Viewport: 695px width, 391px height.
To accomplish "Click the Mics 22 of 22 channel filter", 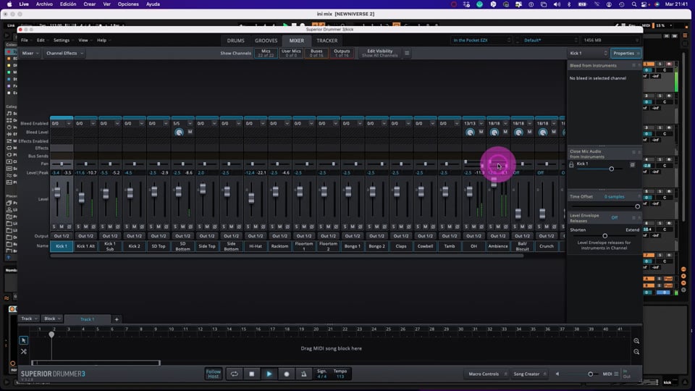I will tap(266, 53).
